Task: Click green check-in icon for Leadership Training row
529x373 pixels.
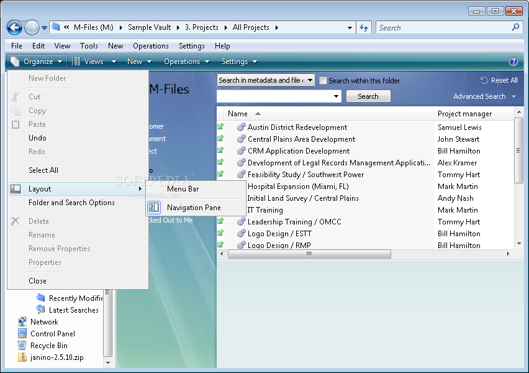Action: point(220,221)
